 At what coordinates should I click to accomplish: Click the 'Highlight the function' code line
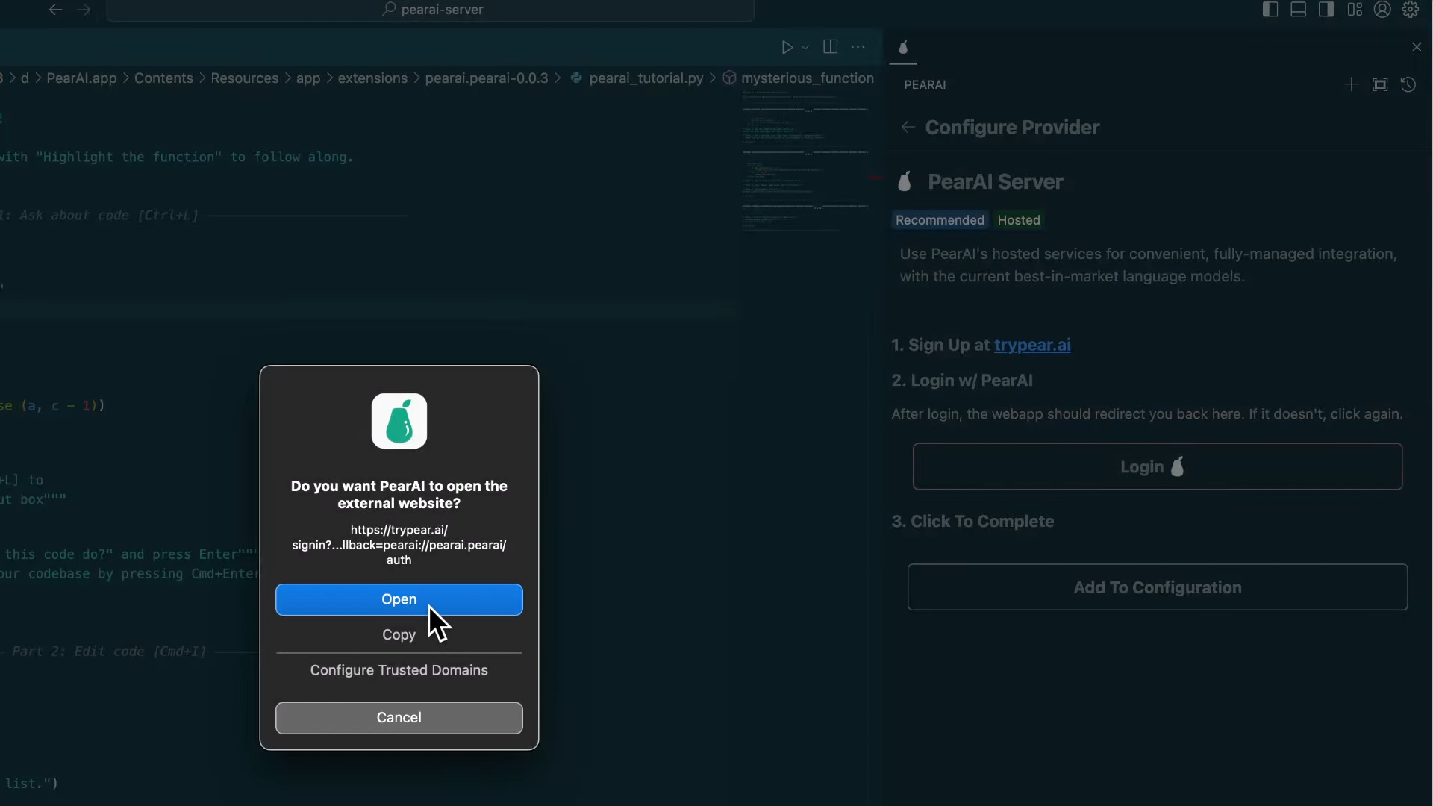coord(177,157)
